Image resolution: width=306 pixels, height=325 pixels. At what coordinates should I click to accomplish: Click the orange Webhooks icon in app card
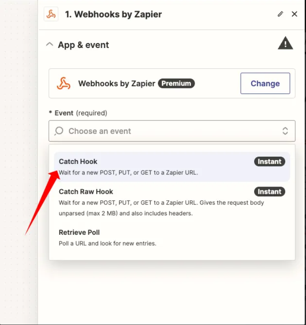pos(63,83)
